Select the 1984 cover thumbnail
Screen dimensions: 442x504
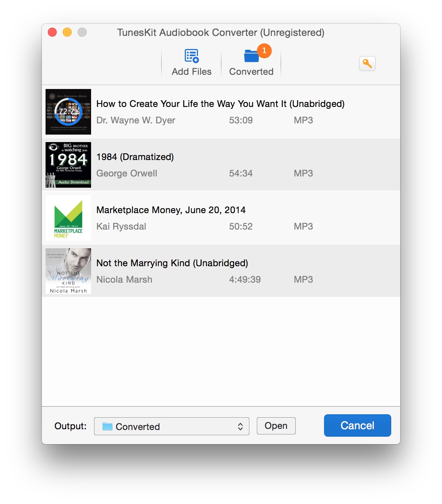click(68, 165)
